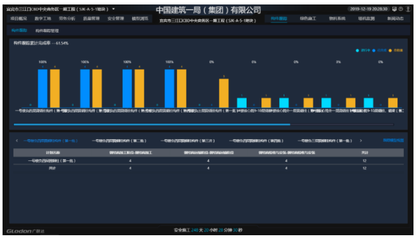Switch to the 数字工地 tab

[43, 19]
